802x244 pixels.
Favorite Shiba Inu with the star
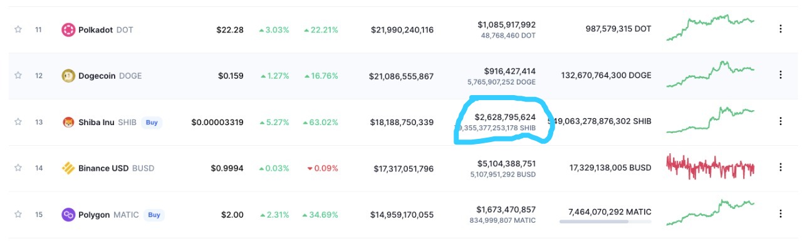point(18,122)
